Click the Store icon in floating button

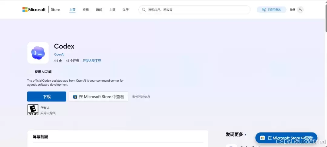pos(262,138)
